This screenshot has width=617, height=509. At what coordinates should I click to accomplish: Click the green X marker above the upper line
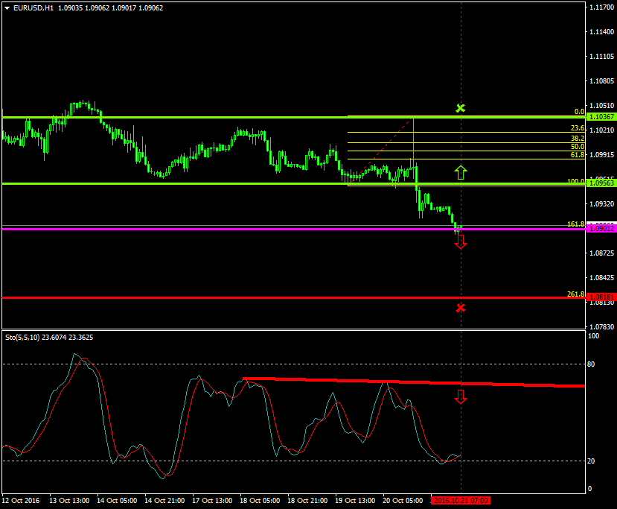pyautogui.click(x=460, y=108)
